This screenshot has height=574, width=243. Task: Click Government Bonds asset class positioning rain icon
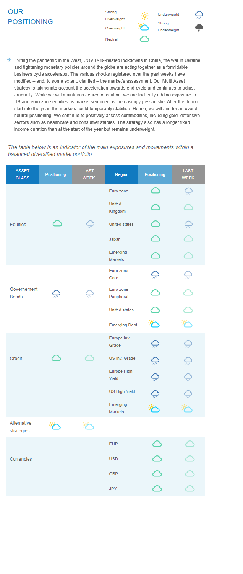coord(57,294)
